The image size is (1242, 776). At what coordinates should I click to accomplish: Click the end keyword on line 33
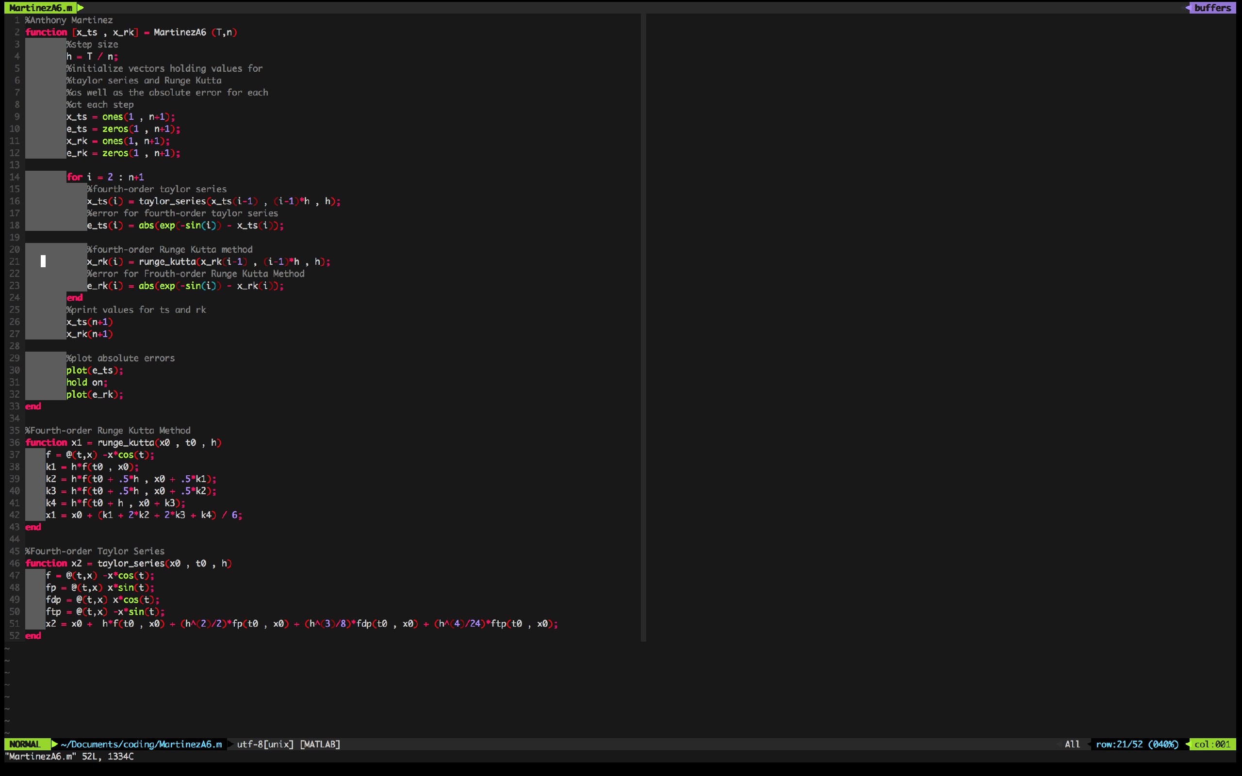[33, 406]
